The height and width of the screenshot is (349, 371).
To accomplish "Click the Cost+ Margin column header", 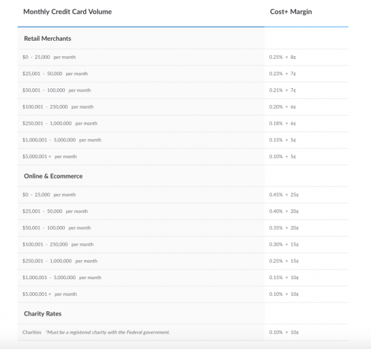I will point(292,12).
